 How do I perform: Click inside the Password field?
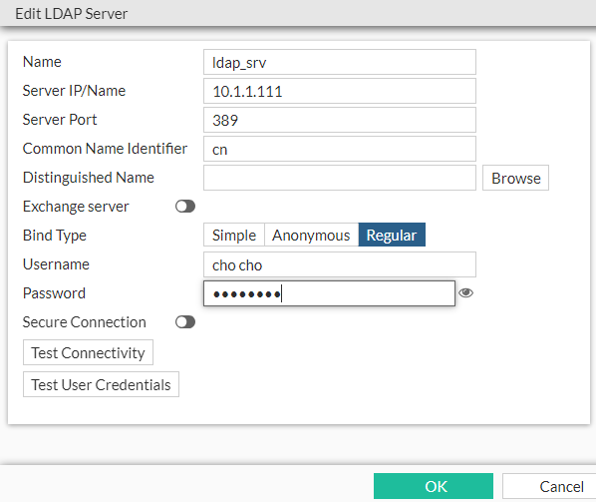click(x=329, y=293)
